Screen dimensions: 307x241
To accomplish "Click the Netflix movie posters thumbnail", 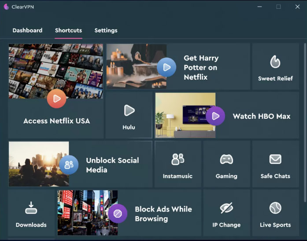I will coord(56,71).
